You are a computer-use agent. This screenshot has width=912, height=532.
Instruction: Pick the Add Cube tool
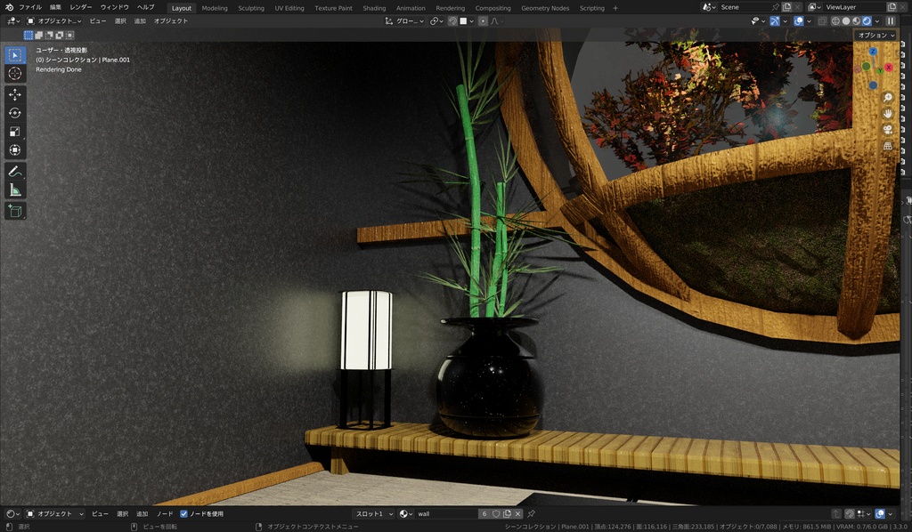click(15, 211)
